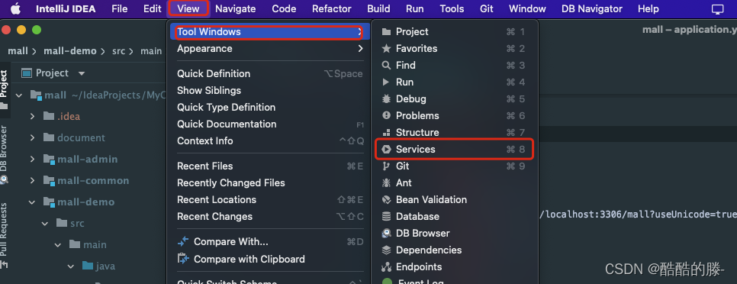Select the Git tool window entry

click(x=455, y=166)
